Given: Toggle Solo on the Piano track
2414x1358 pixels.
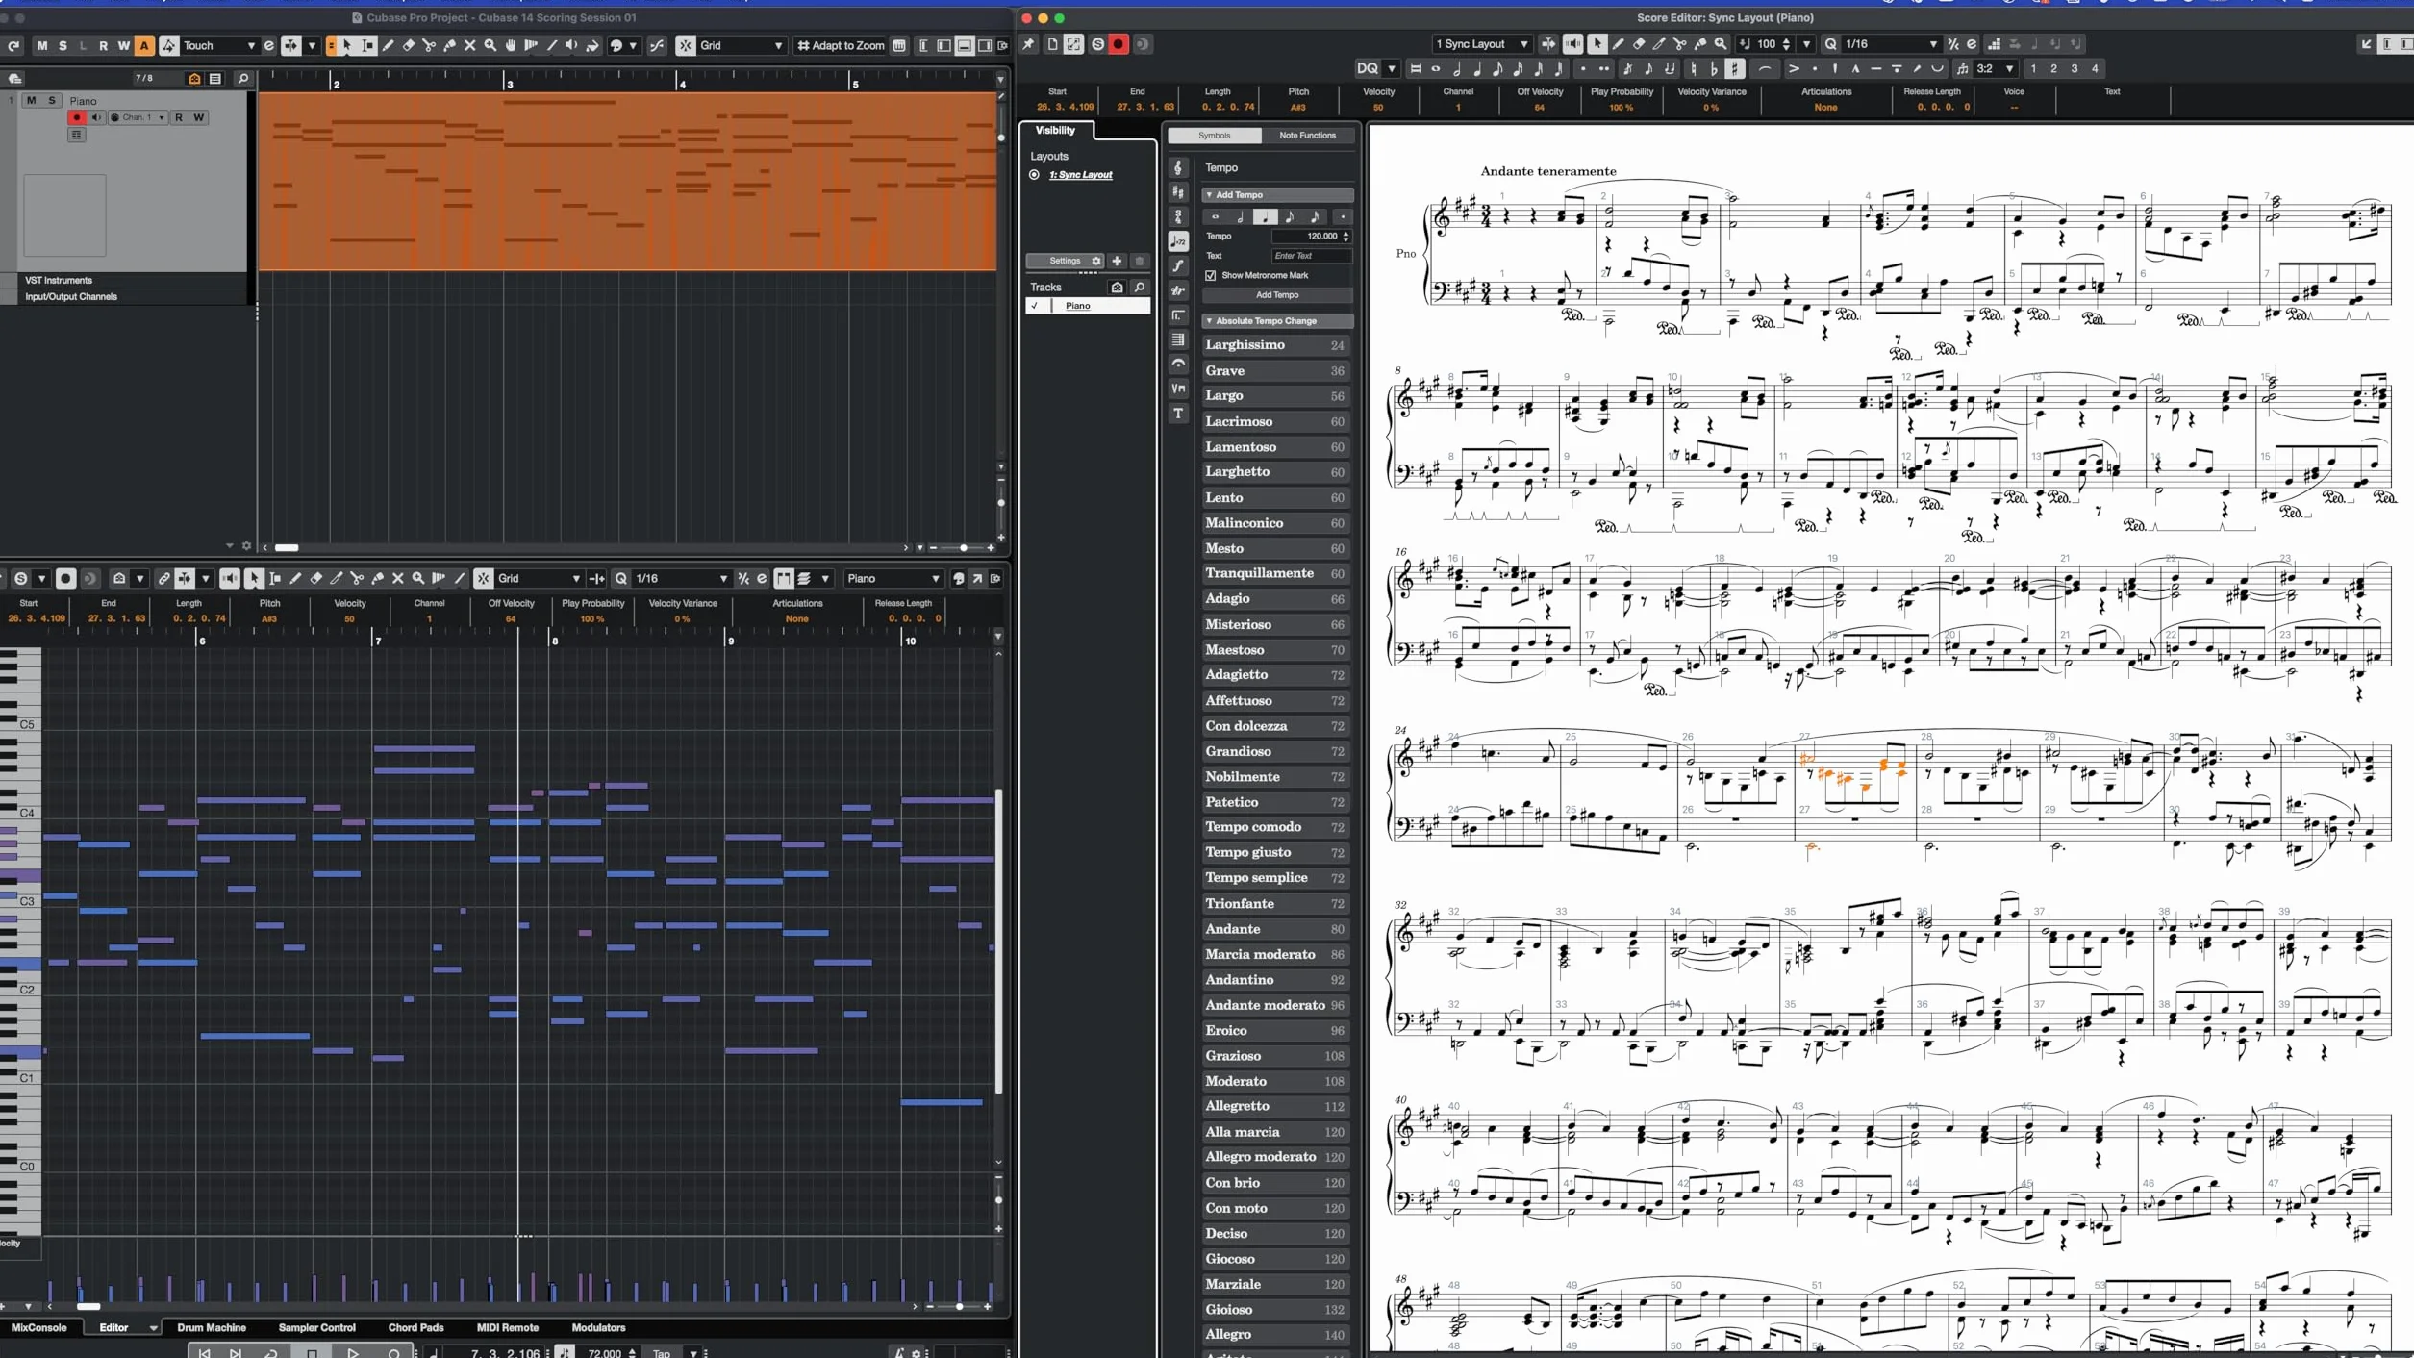Looking at the screenshot, I should tap(52, 100).
